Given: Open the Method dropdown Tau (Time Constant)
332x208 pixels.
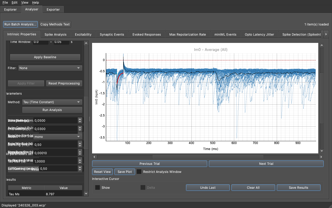Looking at the screenshot, I should click(x=52, y=102).
